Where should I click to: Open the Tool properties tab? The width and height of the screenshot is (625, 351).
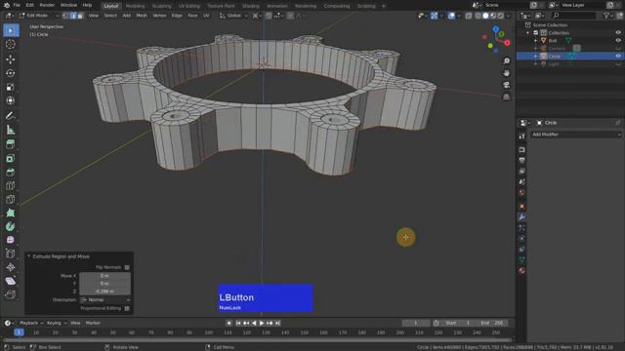pos(521,136)
